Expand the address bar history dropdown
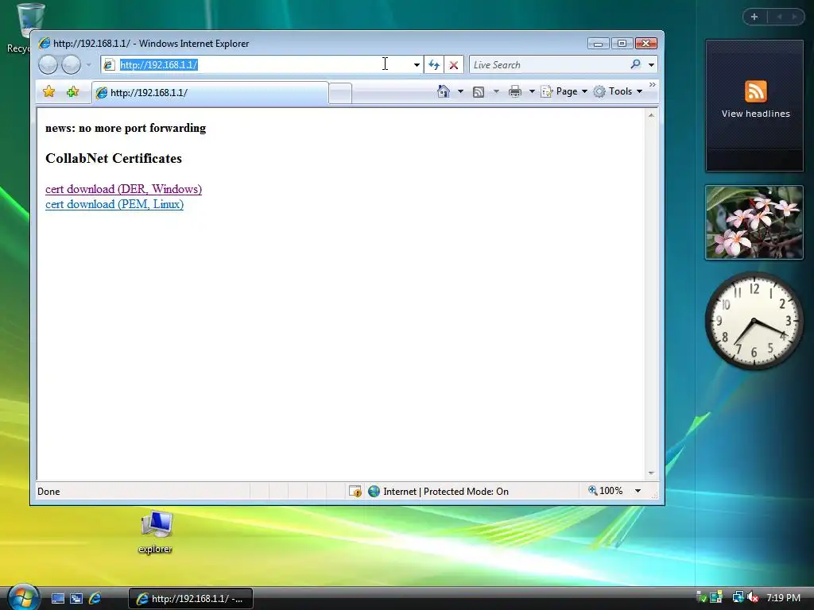 pyautogui.click(x=417, y=65)
